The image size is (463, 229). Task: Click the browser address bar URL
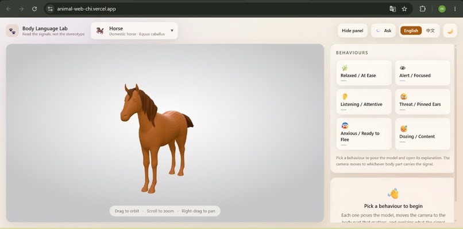tap(87, 9)
